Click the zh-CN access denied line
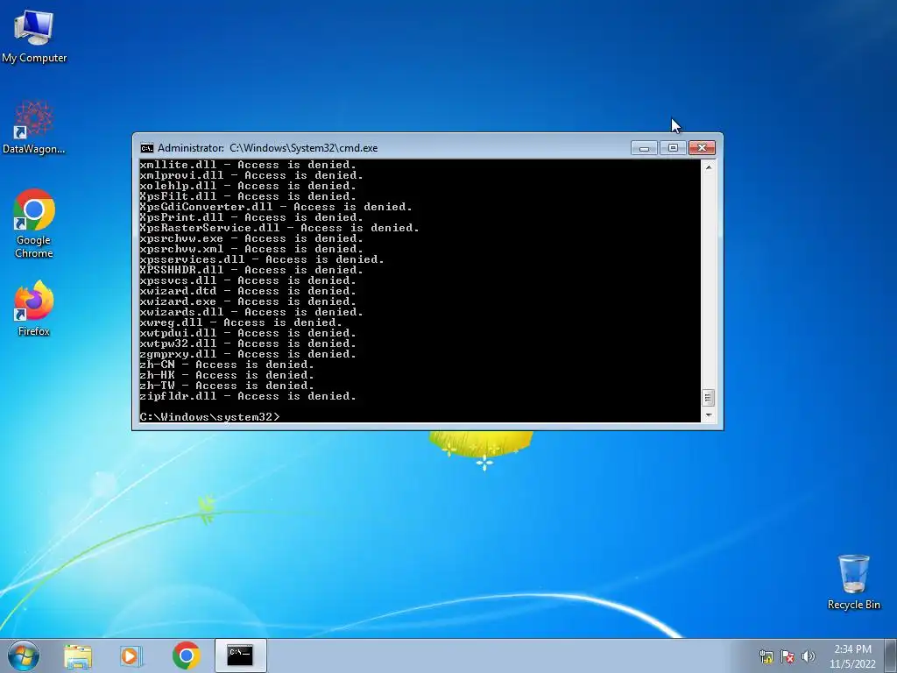 tap(227, 365)
